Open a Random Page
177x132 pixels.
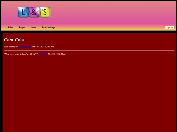click(49, 27)
